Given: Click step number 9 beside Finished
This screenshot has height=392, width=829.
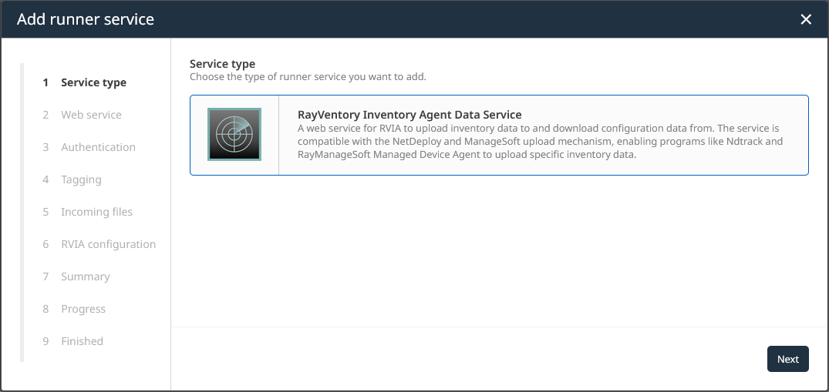Looking at the screenshot, I should [46, 341].
